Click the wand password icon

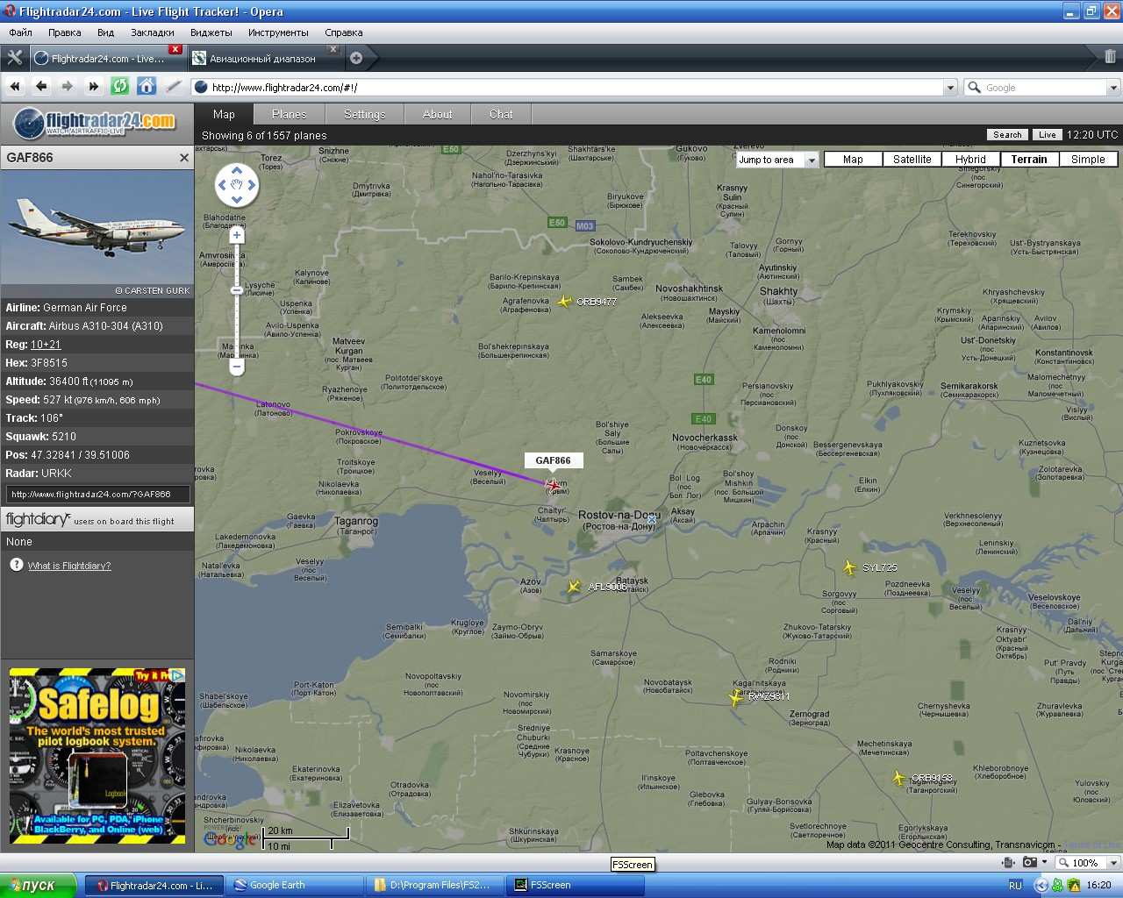(x=174, y=86)
